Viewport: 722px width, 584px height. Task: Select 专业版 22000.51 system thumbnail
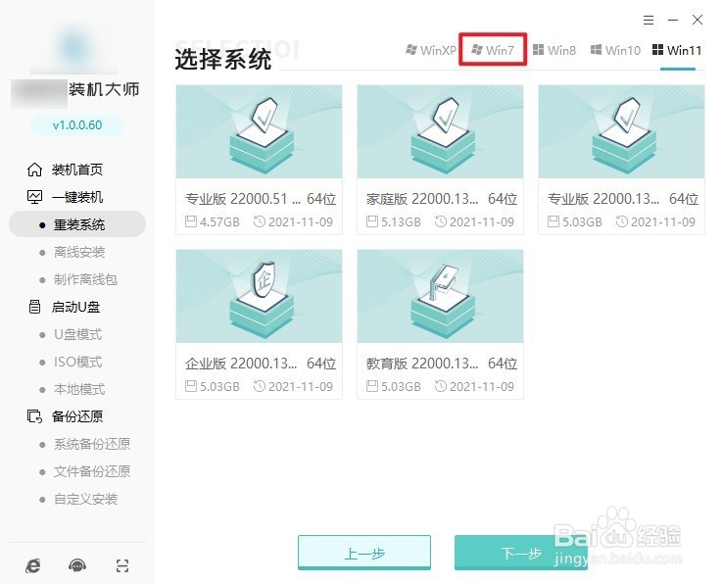click(x=259, y=131)
